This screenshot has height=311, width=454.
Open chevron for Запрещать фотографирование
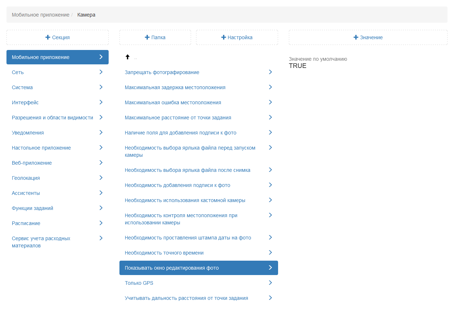(271, 72)
